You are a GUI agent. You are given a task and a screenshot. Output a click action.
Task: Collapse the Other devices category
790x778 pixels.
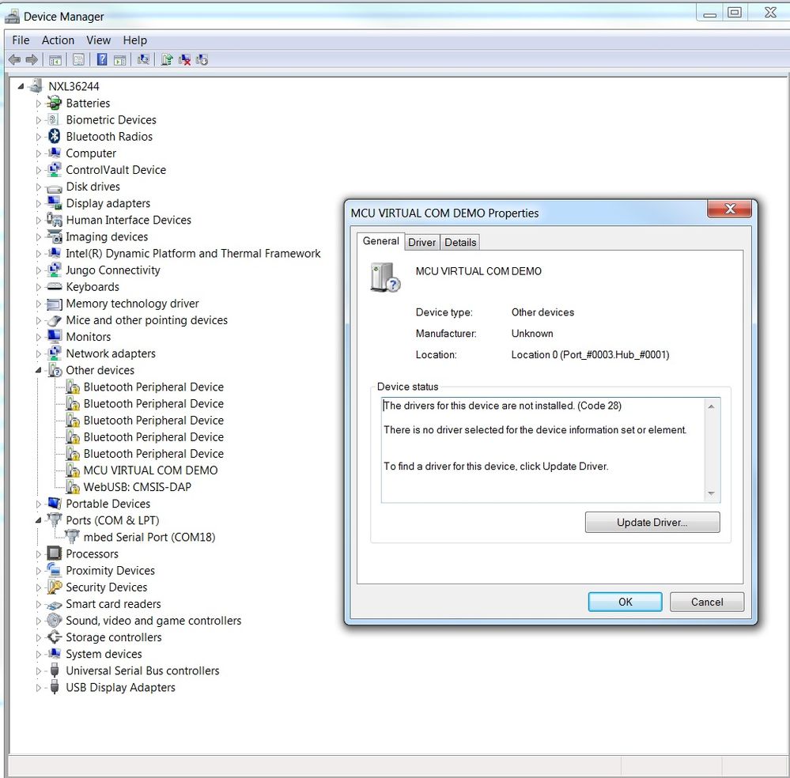(38, 370)
